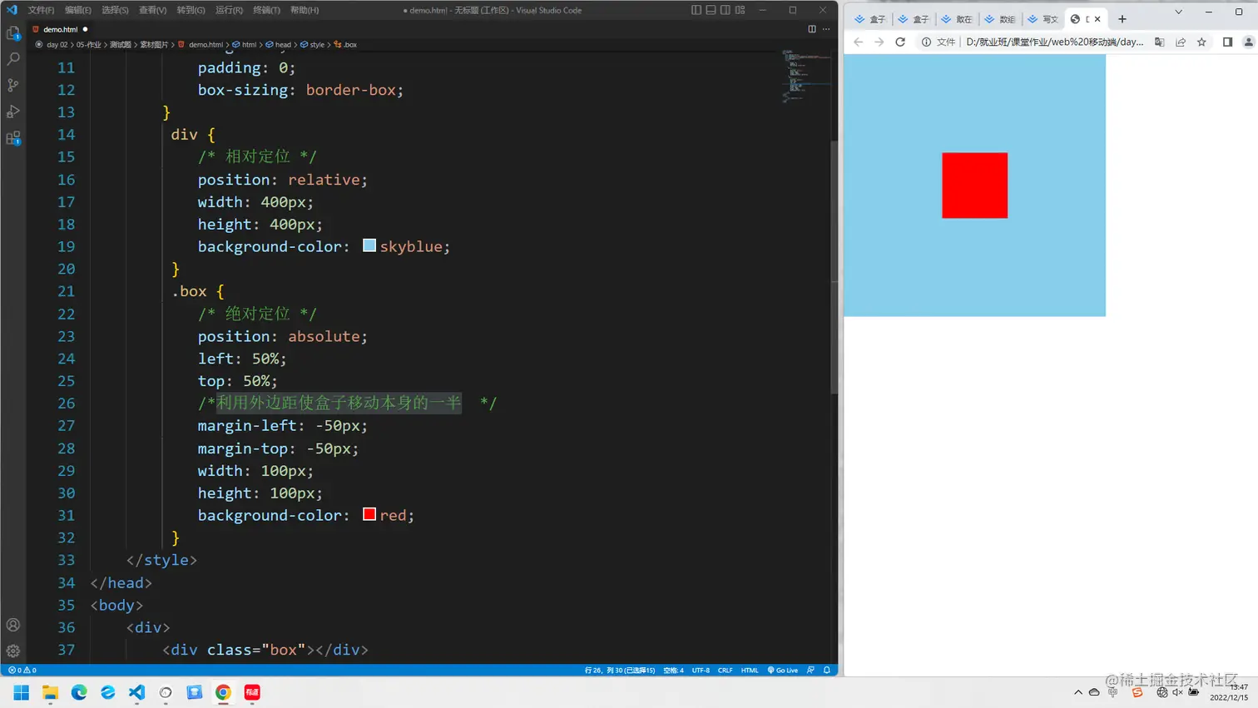
Task: Change indentation via 空格: 4
Action: [673, 670]
